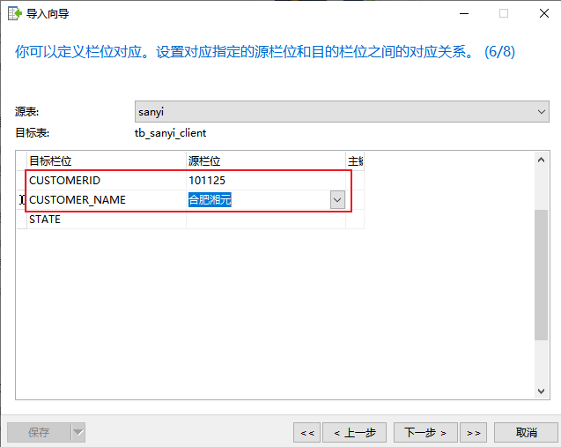Click the 目标栏位 column header
Screen dimensions: 561x447
tap(107, 161)
